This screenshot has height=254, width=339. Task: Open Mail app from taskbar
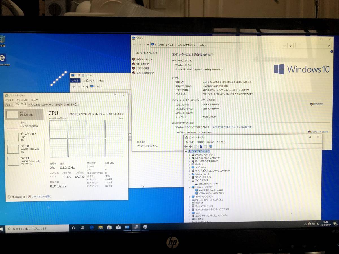click(118, 227)
